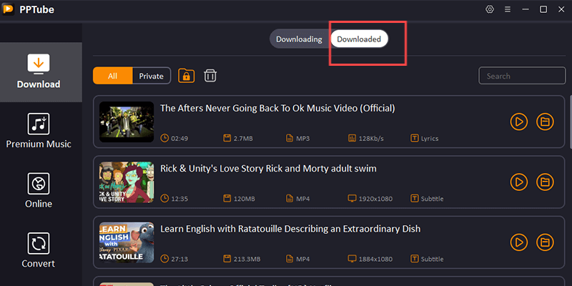Click the private folder lock icon

click(186, 76)
